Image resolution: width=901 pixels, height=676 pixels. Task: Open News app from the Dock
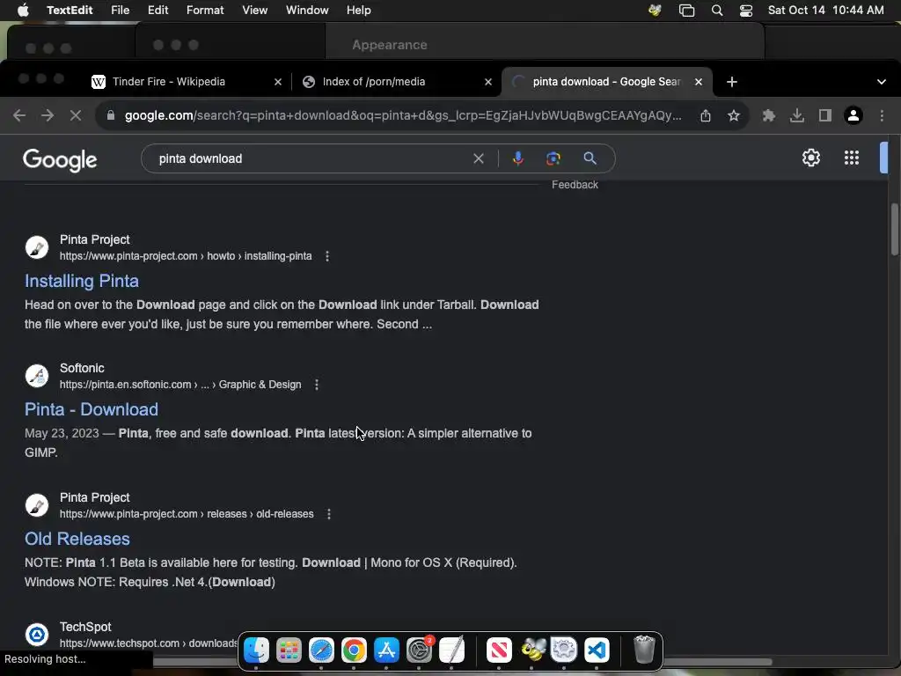(x=499, y=650)
